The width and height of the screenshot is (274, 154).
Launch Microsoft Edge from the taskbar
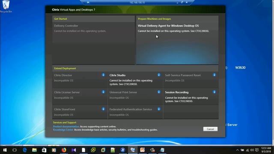[x=24, y=150]
